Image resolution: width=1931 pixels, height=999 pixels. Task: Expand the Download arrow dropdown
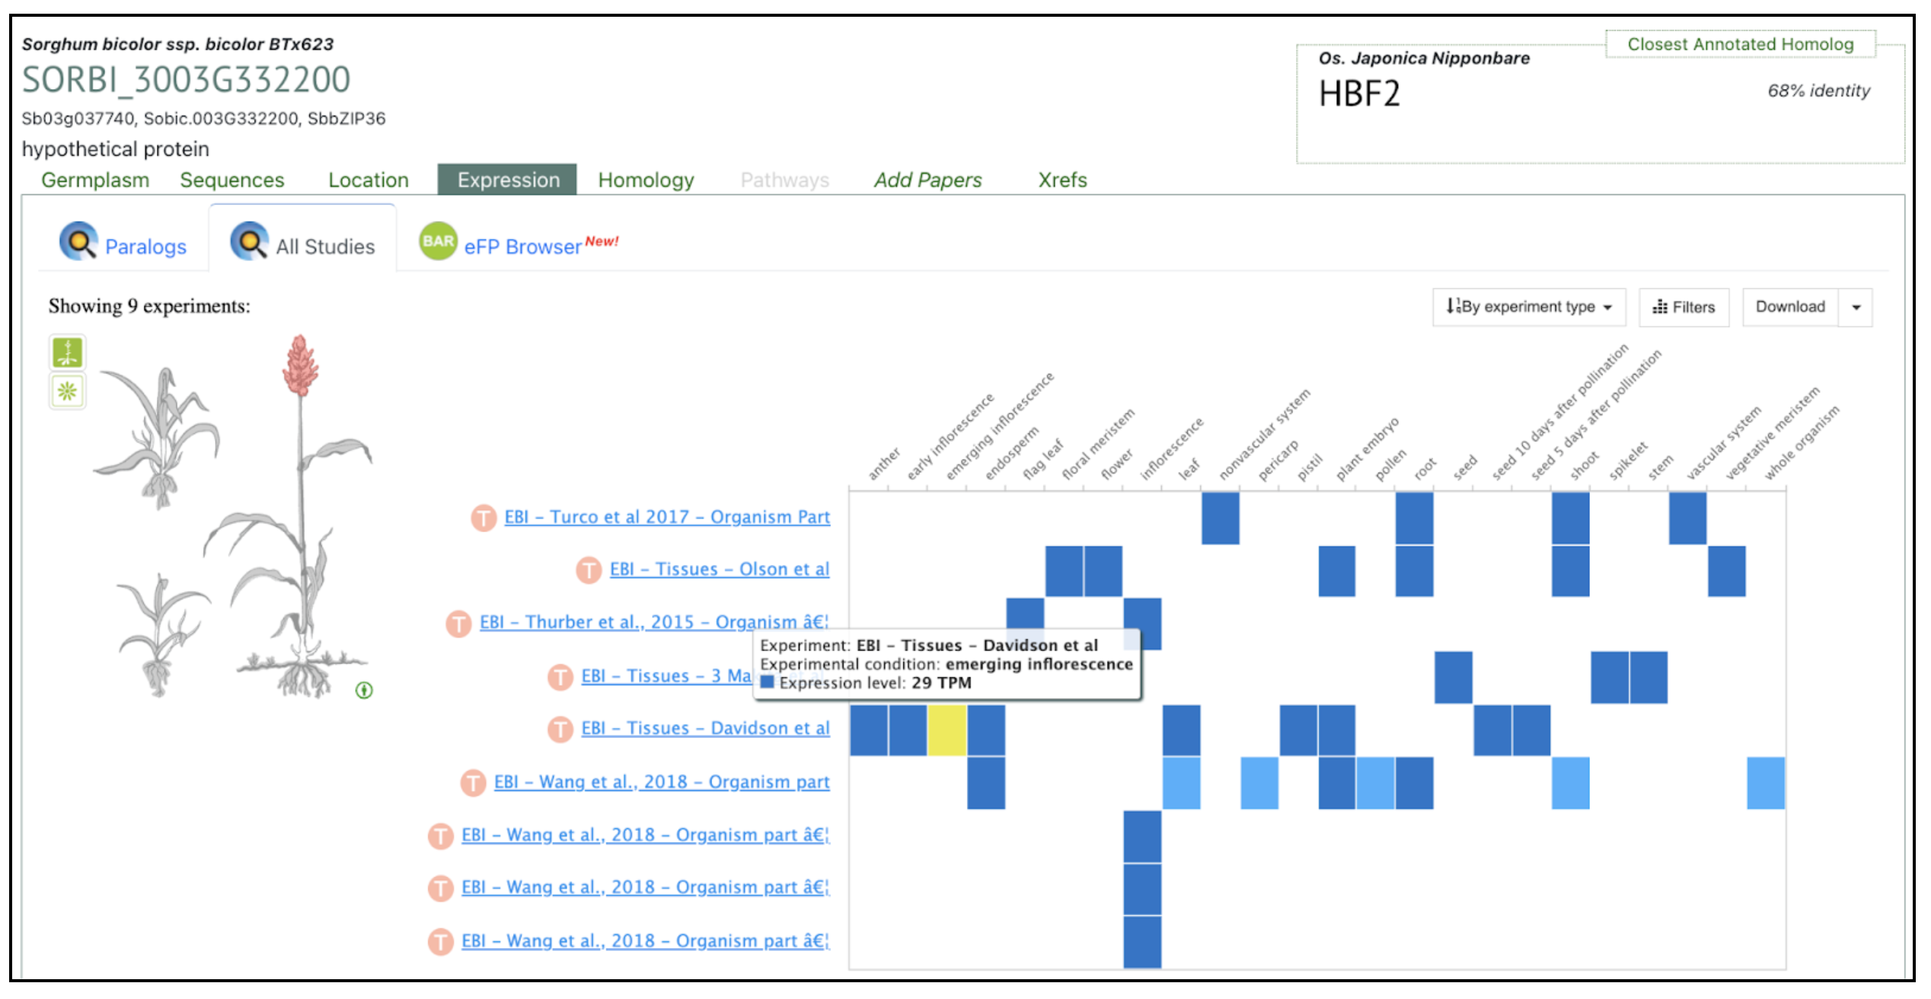point(1856,307)
